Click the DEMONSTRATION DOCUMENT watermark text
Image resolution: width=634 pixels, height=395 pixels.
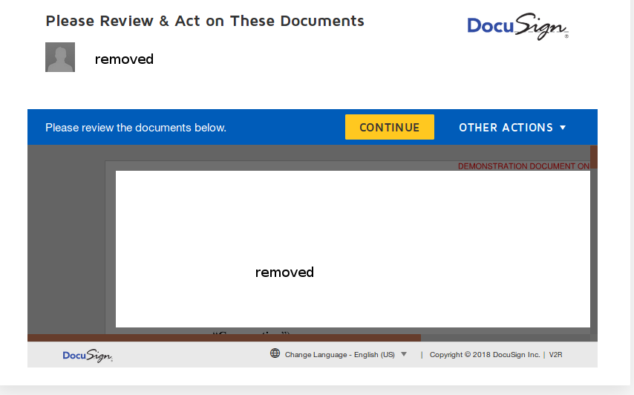click(523, 166)
